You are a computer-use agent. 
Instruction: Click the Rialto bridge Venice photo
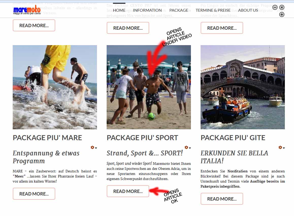243,87
